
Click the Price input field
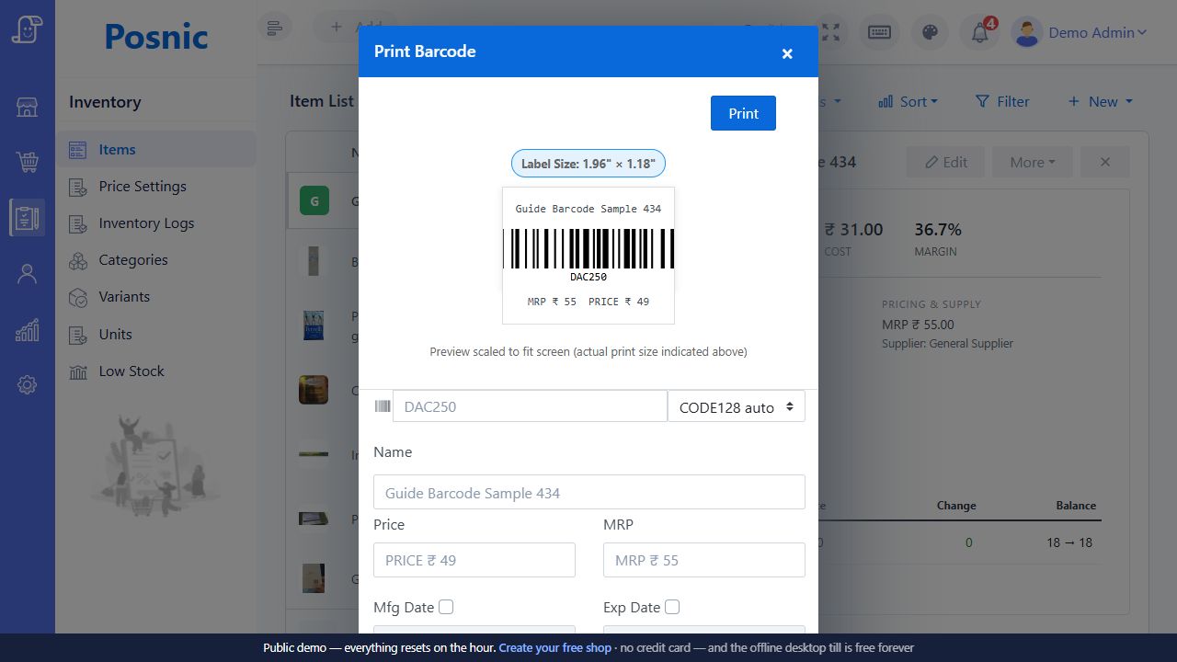(474, 560)
